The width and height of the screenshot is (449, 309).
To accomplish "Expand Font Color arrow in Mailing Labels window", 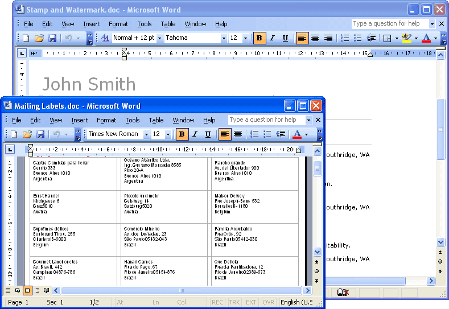I will [306, 134].
